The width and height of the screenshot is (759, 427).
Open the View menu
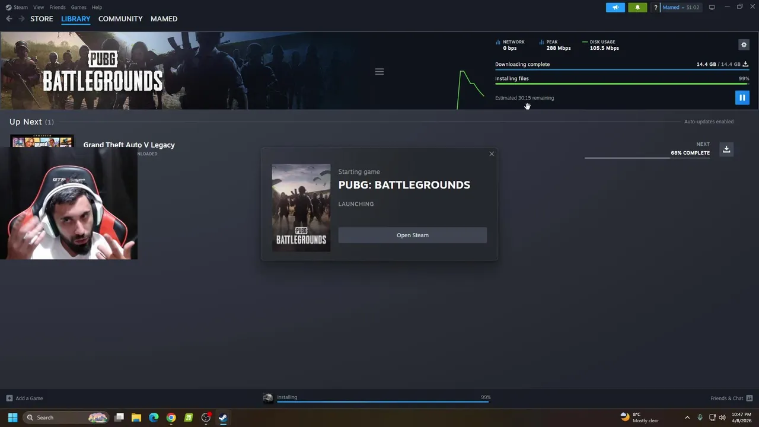(39, 7)
